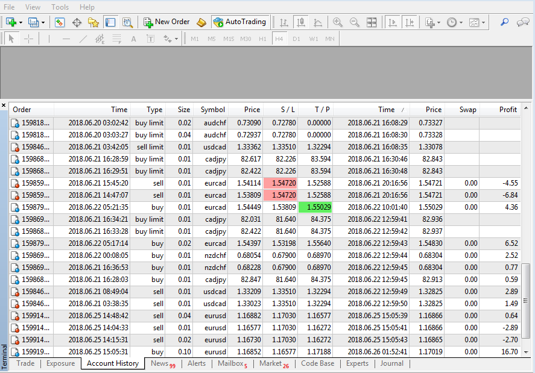Viewport: 535px width, 373px height.
Task: Expand the profiles dropdown arrow
Action: click(43, 22)
